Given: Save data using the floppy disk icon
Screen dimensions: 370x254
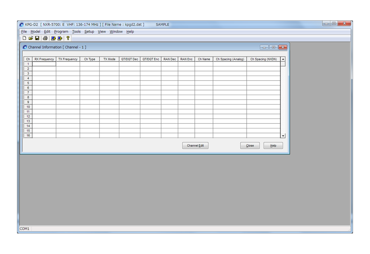Looking at the screenshot, I should (37, 38).
